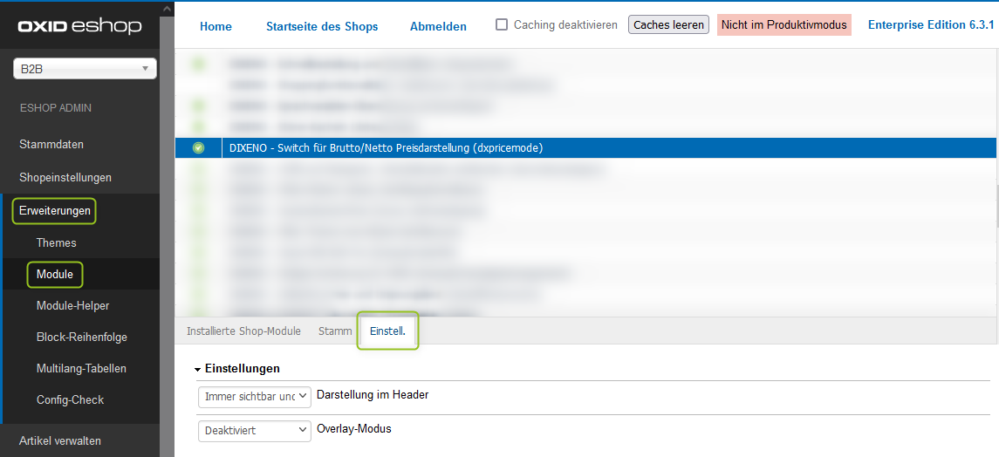Screen dimensions: 999x457
Task: Go to Startseite des Shops
Action: (322, 27)
